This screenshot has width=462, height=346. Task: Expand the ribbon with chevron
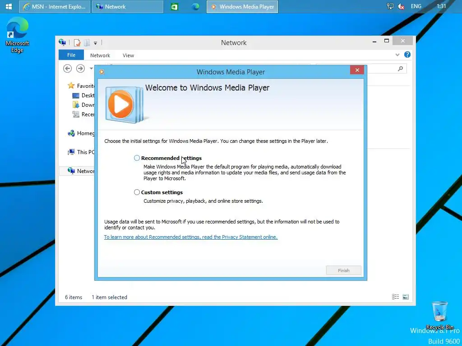tap(397, 55)
